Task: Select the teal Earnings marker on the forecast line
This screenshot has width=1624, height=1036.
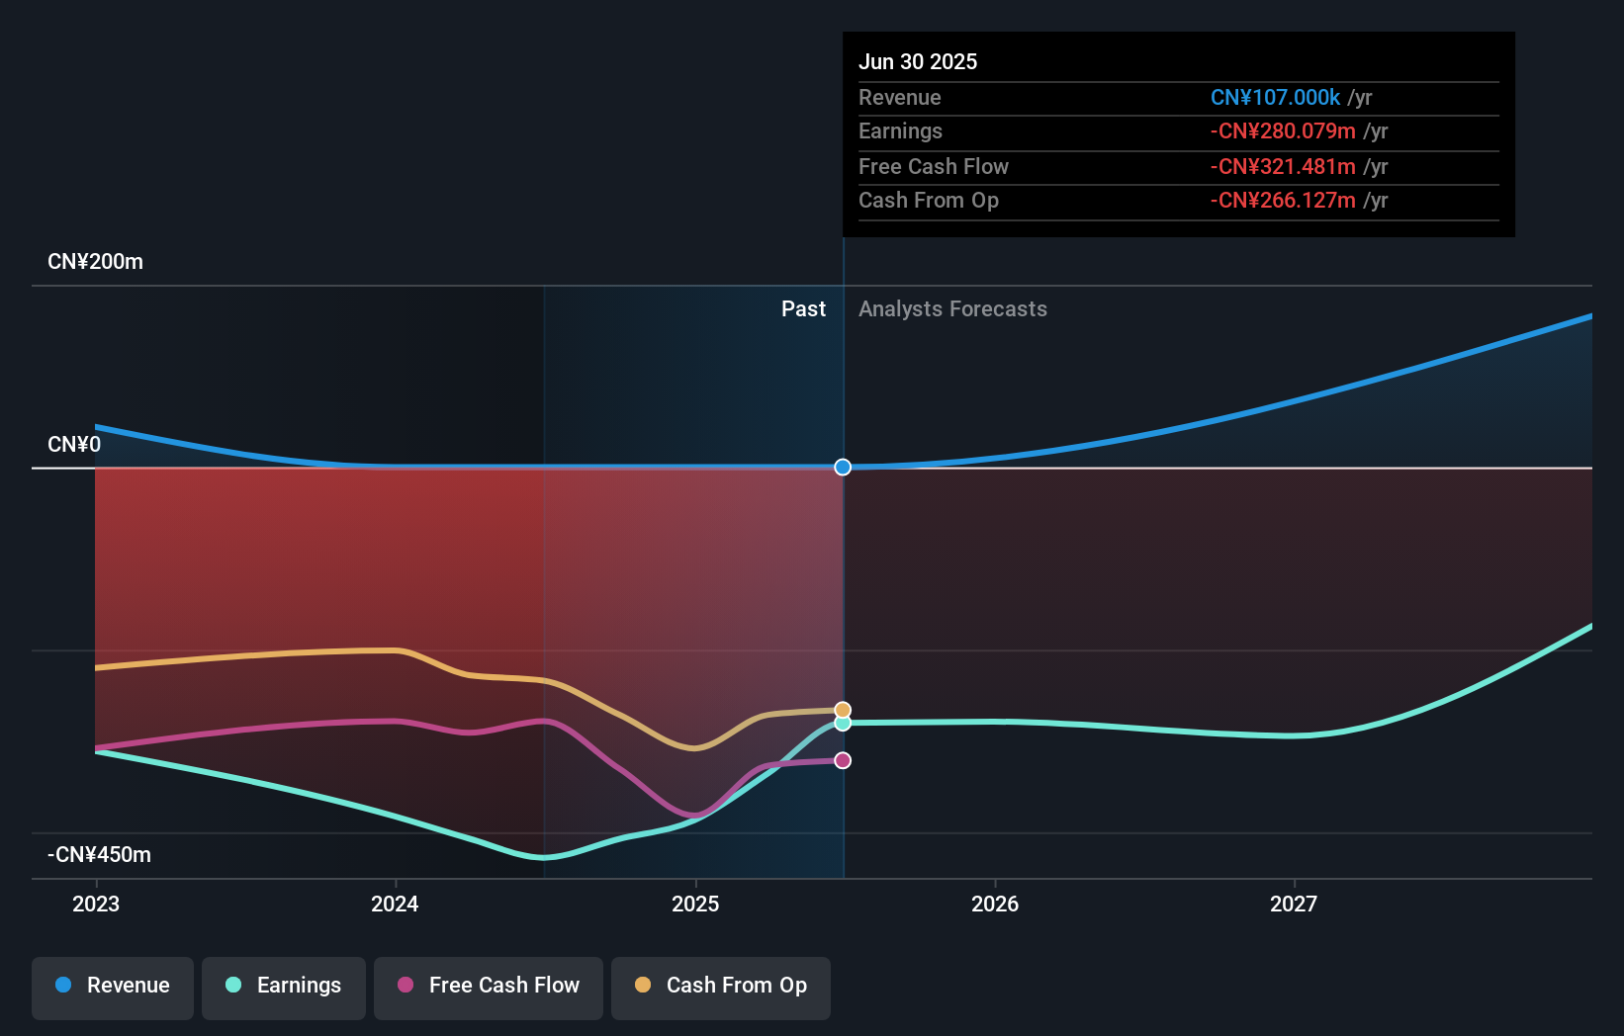Action: coord(842,724)
